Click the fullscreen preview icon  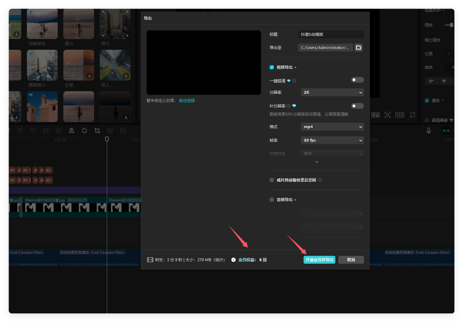pos(413,115)
